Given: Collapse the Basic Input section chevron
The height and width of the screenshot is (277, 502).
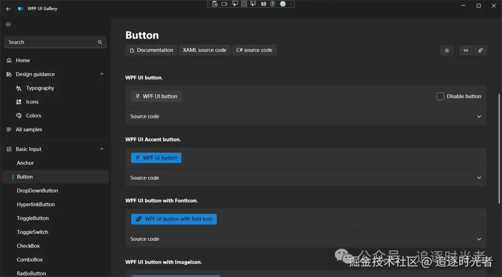Looking at the screenshot, I should click(102, 149).
